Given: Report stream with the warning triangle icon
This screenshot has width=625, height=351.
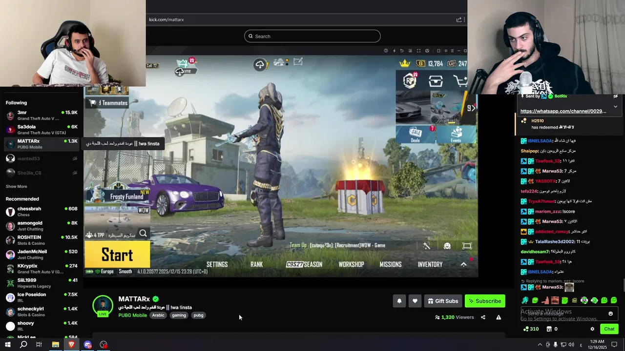Looking at the screenshot, I should click(x=499, y=317).
